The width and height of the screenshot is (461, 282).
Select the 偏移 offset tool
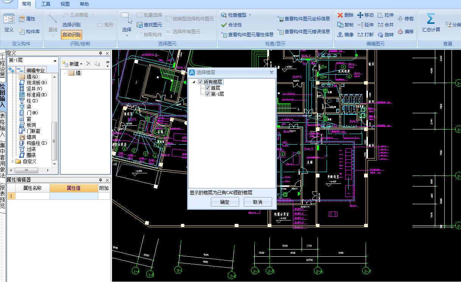pos(406,32)
